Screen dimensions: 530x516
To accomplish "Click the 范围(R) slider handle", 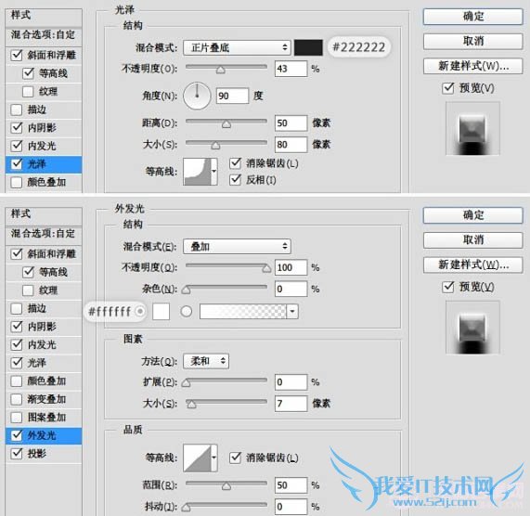I will click(226, 486).
